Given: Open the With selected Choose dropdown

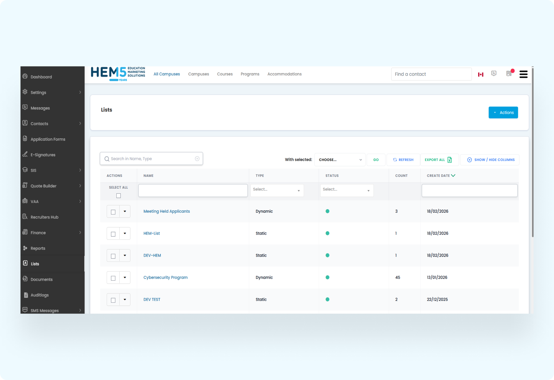Looking at the screenshot, I should coord(340,160).
